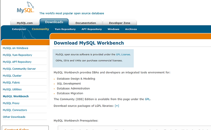Open the MySQL Cluster link

click(x=12, y=76)
